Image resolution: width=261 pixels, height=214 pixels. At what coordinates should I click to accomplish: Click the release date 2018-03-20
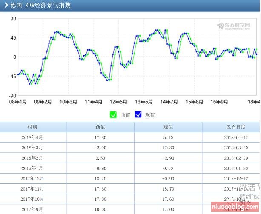pyautogui.click(x=236, y=148)
